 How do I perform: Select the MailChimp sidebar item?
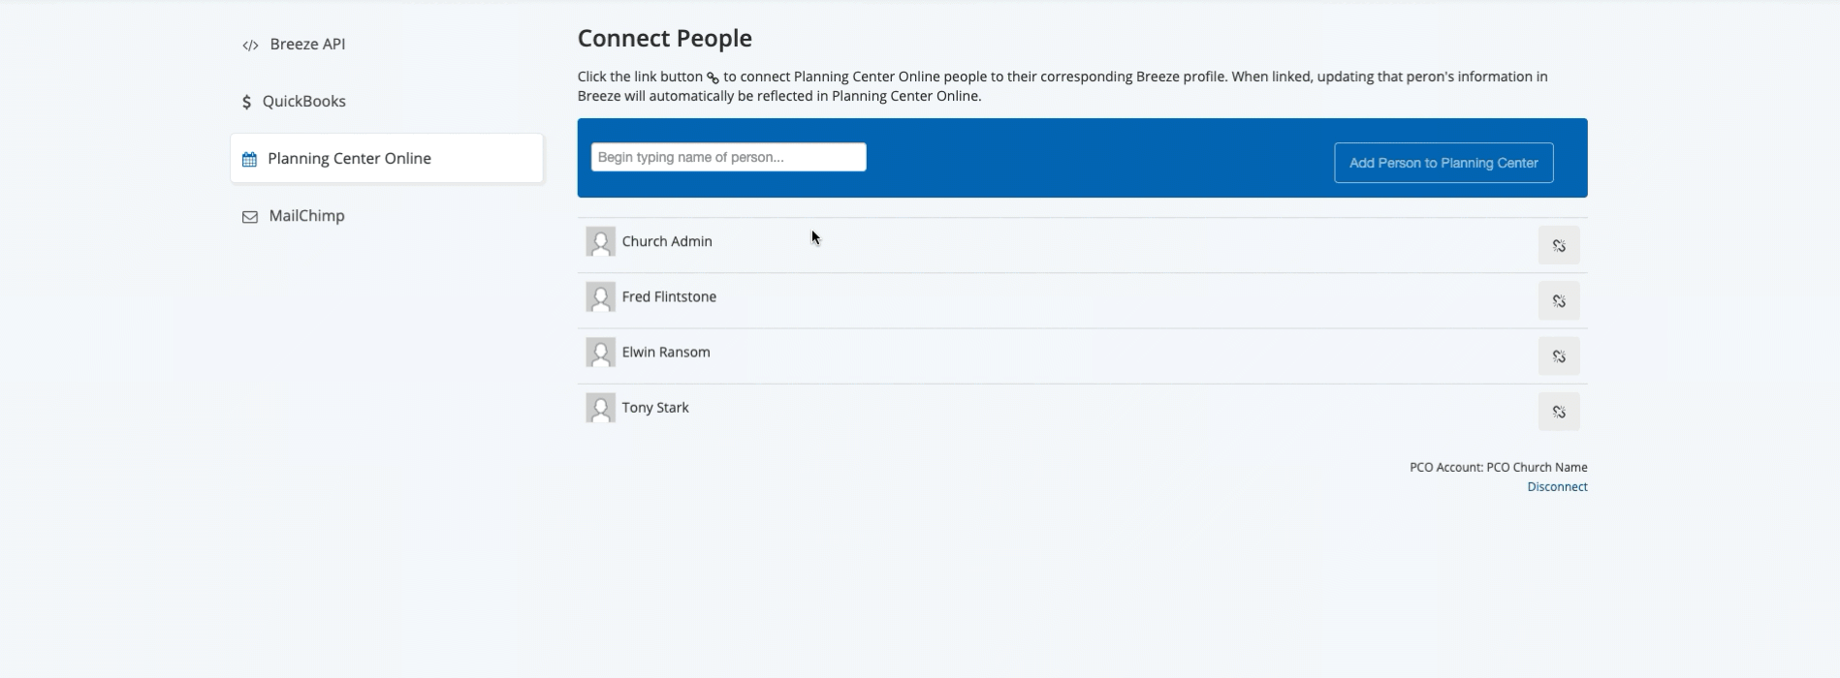[387, 215]
